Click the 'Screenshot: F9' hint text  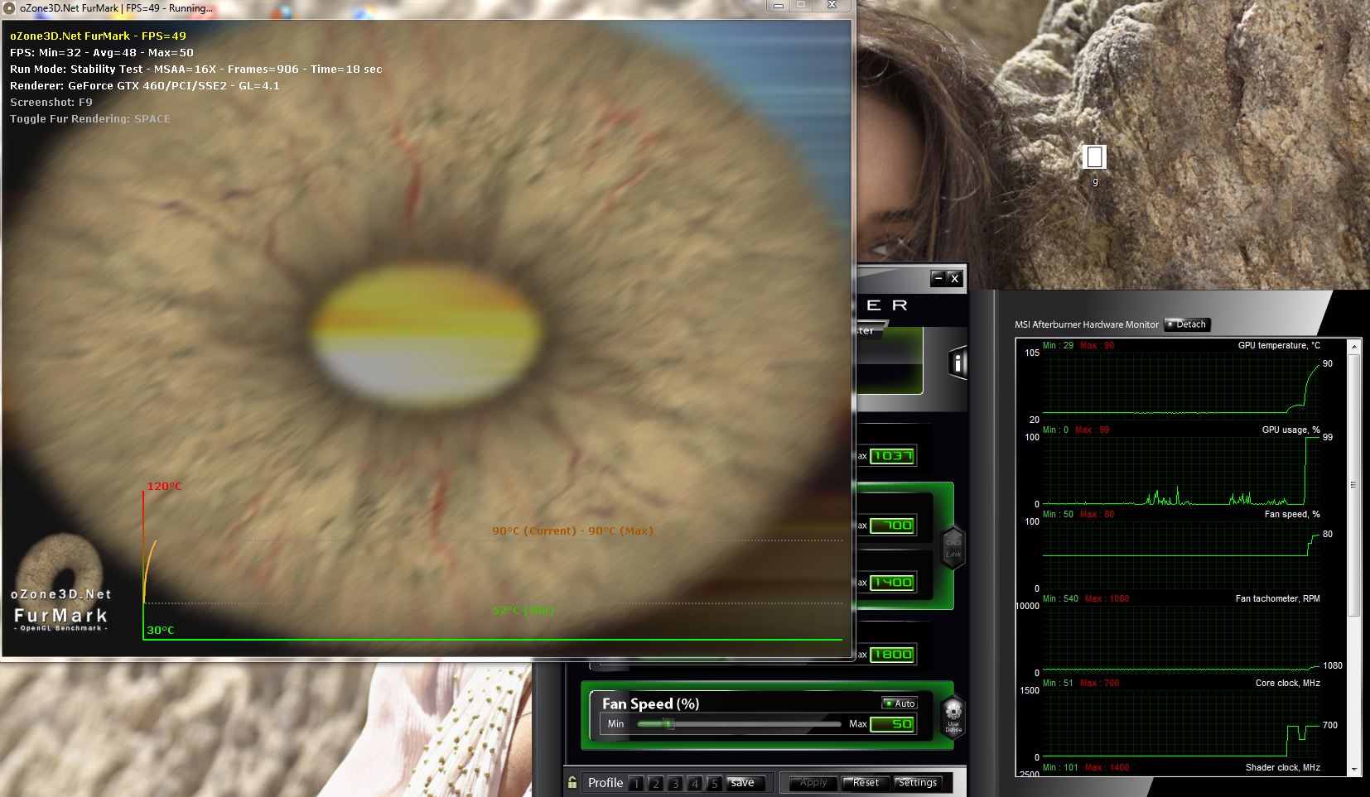(51, 102)
